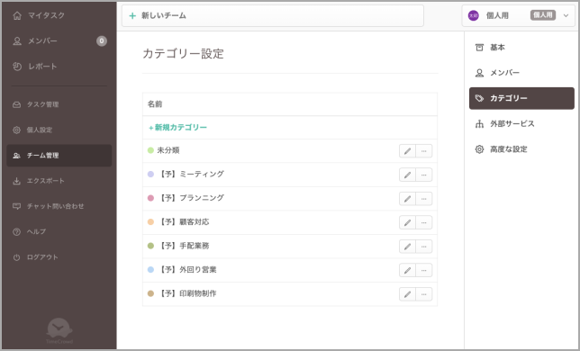
Task: Open more options for 【予】プランニング
Action: coord(424,199)
